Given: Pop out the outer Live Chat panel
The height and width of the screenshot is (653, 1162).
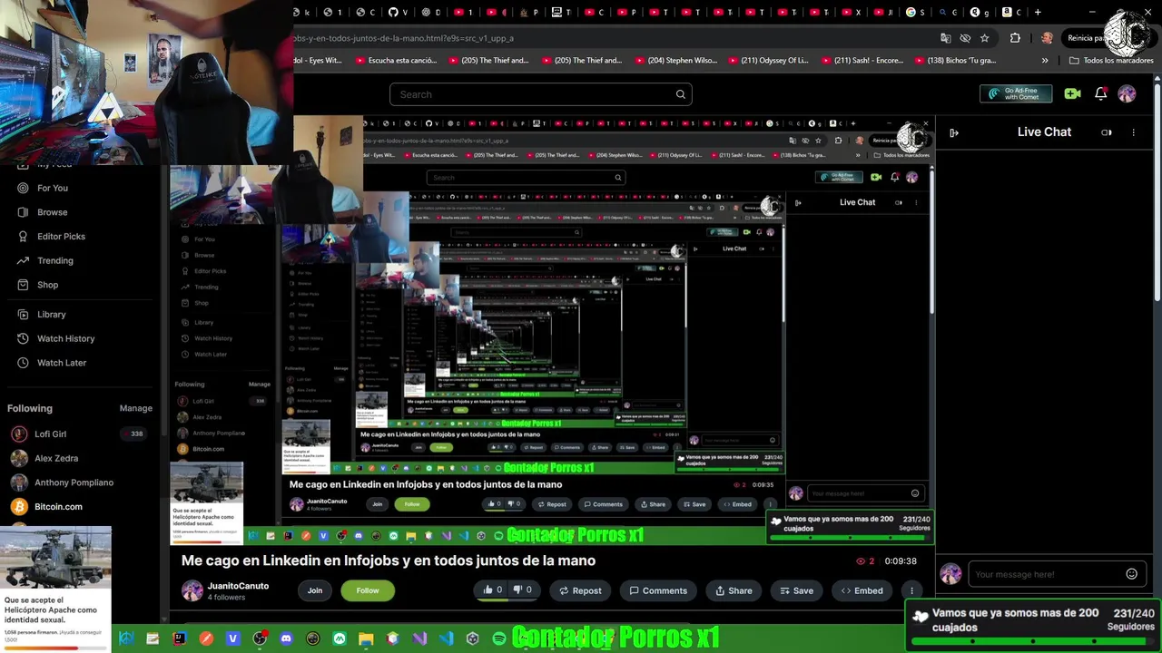Looking at the screenshot, I should click(x=1106, y=132).
